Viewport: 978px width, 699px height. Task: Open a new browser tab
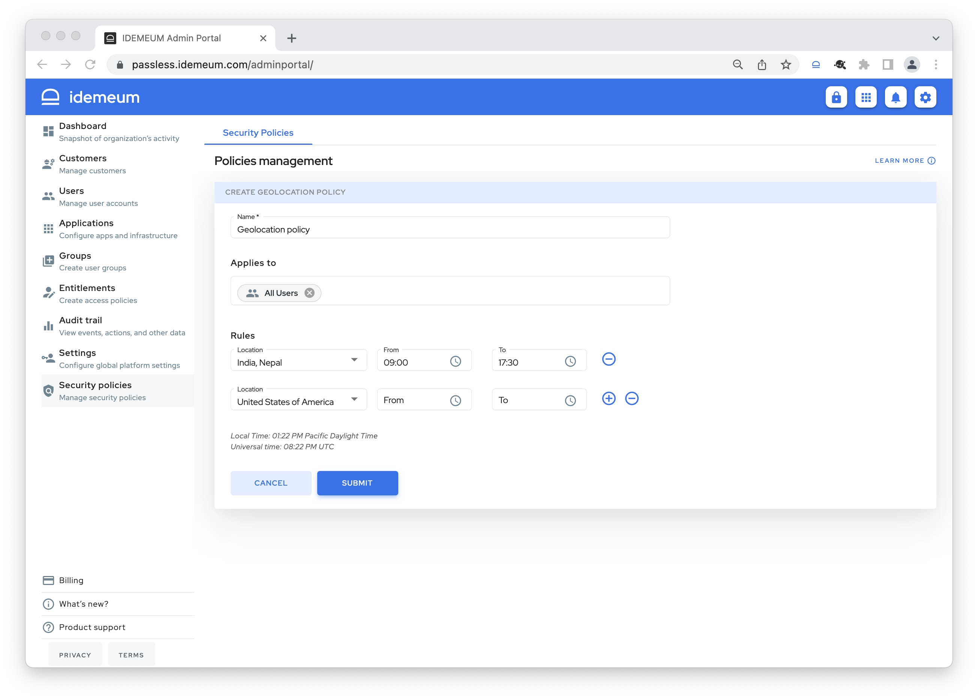click(x=291, y=38)
